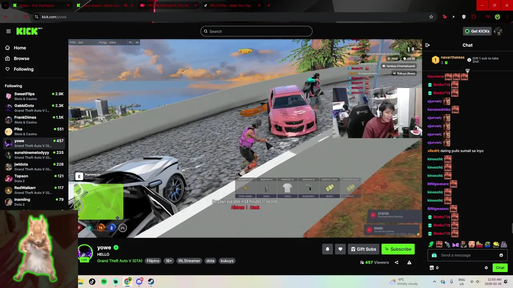Viewport: 513px width, 288px height.
Task: Click the nevertheless top gifter leaderboard entry
Action: click(448, 60)
